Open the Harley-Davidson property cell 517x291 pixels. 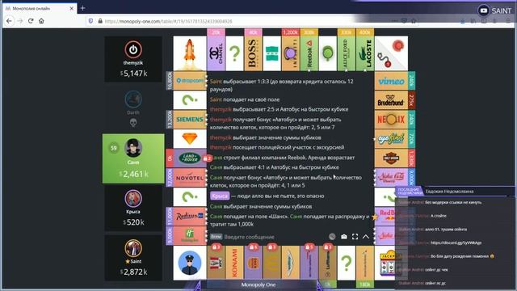point(391,158)
